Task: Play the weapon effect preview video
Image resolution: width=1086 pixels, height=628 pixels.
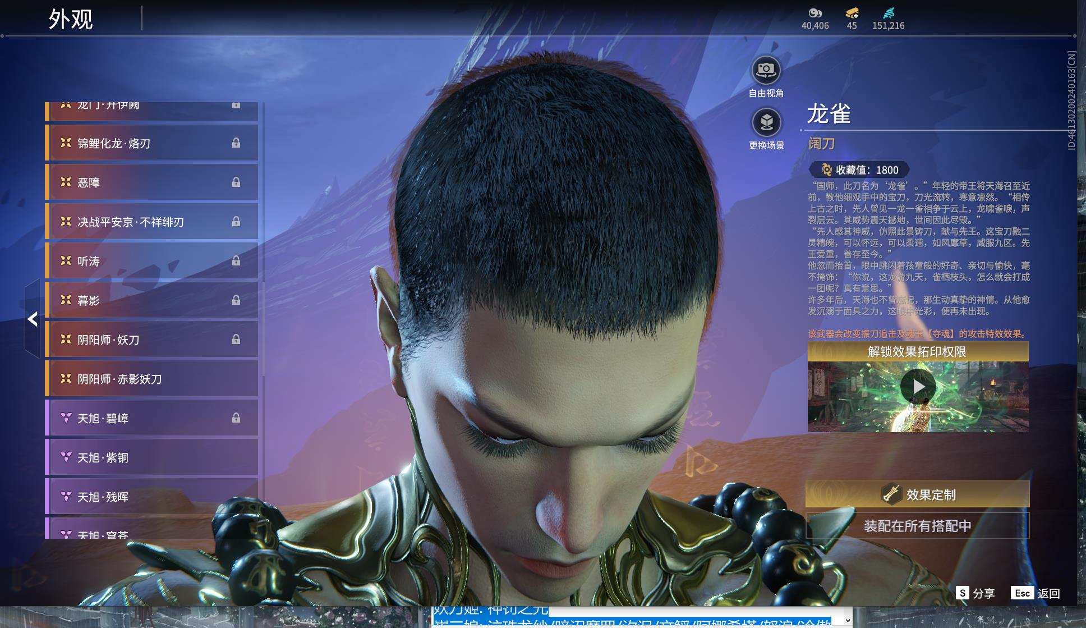Action: click(918, 387)
